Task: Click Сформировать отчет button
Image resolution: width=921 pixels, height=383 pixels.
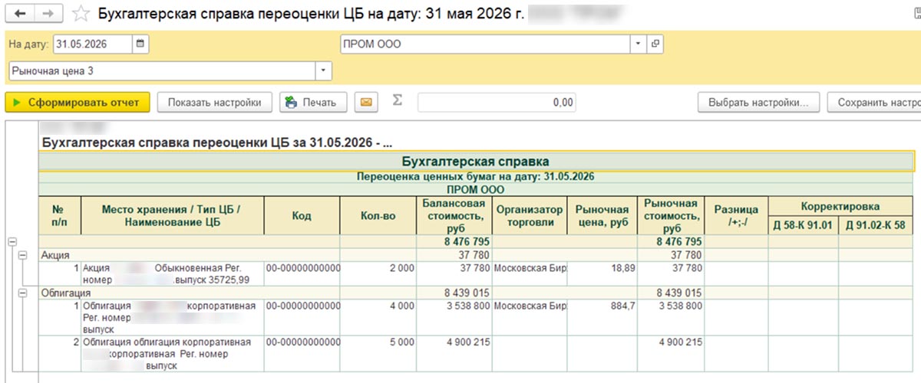Action: click(x=78, y=102)
